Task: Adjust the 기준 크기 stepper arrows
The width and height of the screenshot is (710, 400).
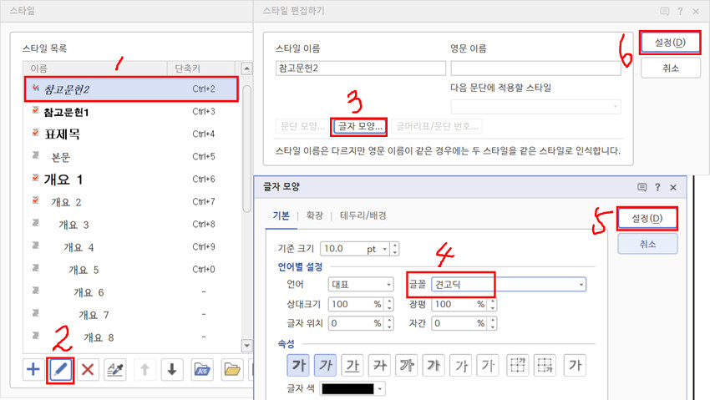Action: point(395,248)
